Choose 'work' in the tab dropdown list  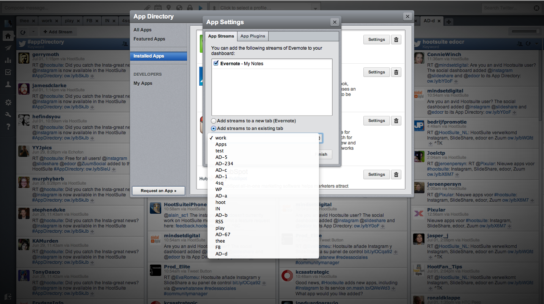[x=263, y=138]
